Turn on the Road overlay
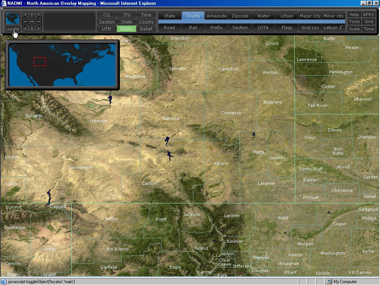380x285 pixels. coord(169,27)
